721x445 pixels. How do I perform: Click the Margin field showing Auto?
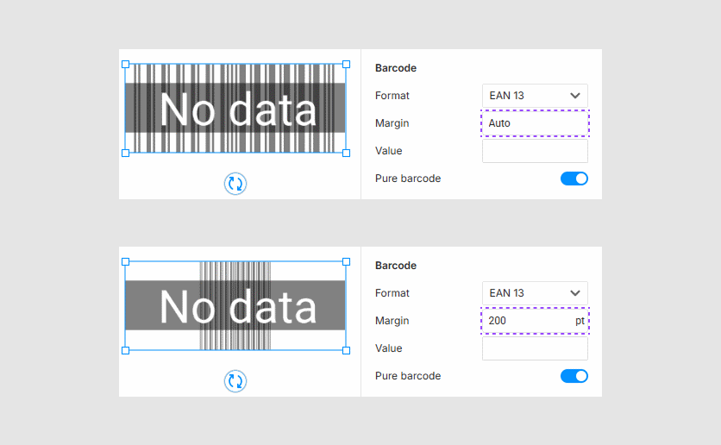[x=535, y=123]
